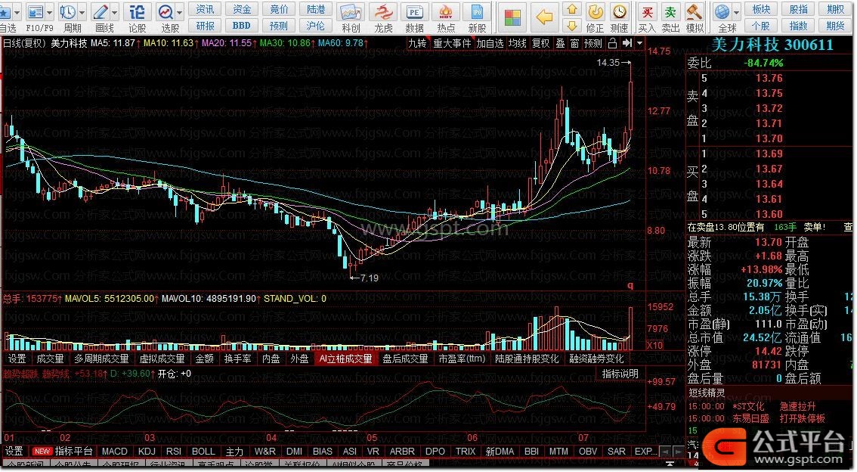Click the BBD button
Screen dimensions: 857x472
[x=242, y=26]
